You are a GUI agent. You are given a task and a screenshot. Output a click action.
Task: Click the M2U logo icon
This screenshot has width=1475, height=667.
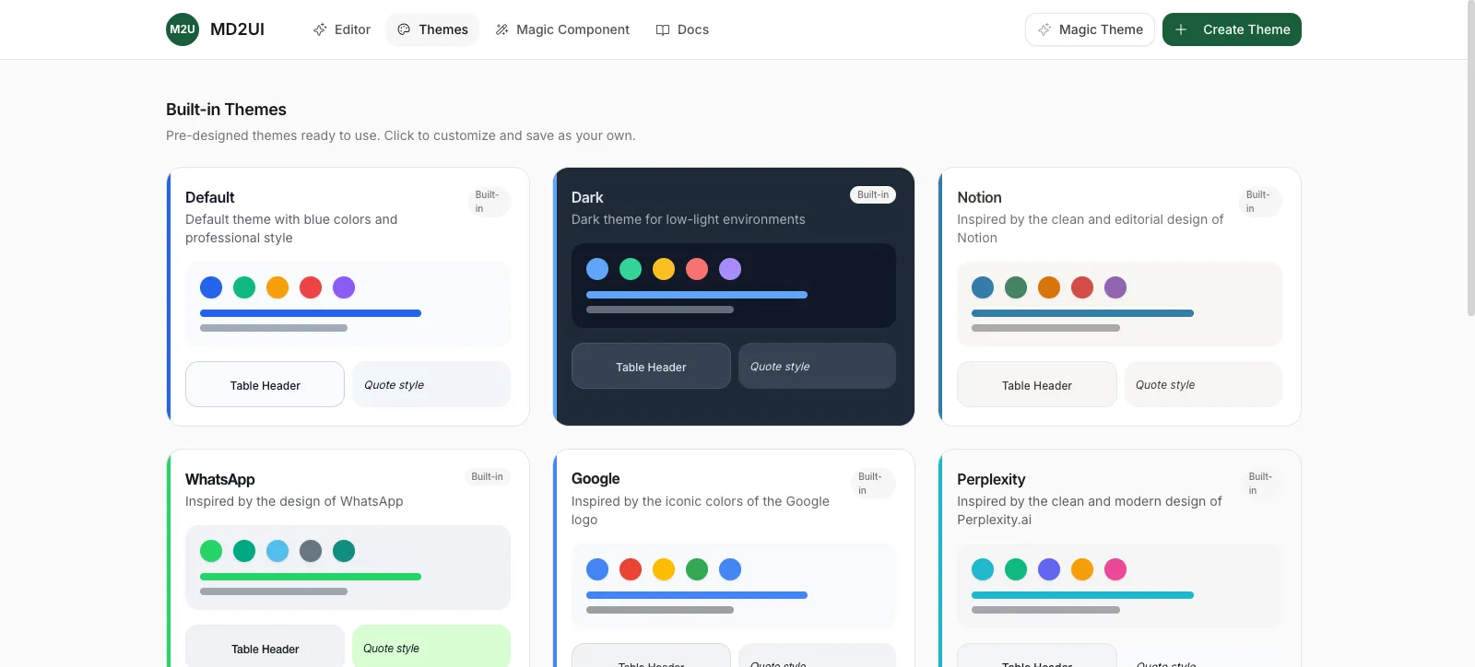[183, 29]
